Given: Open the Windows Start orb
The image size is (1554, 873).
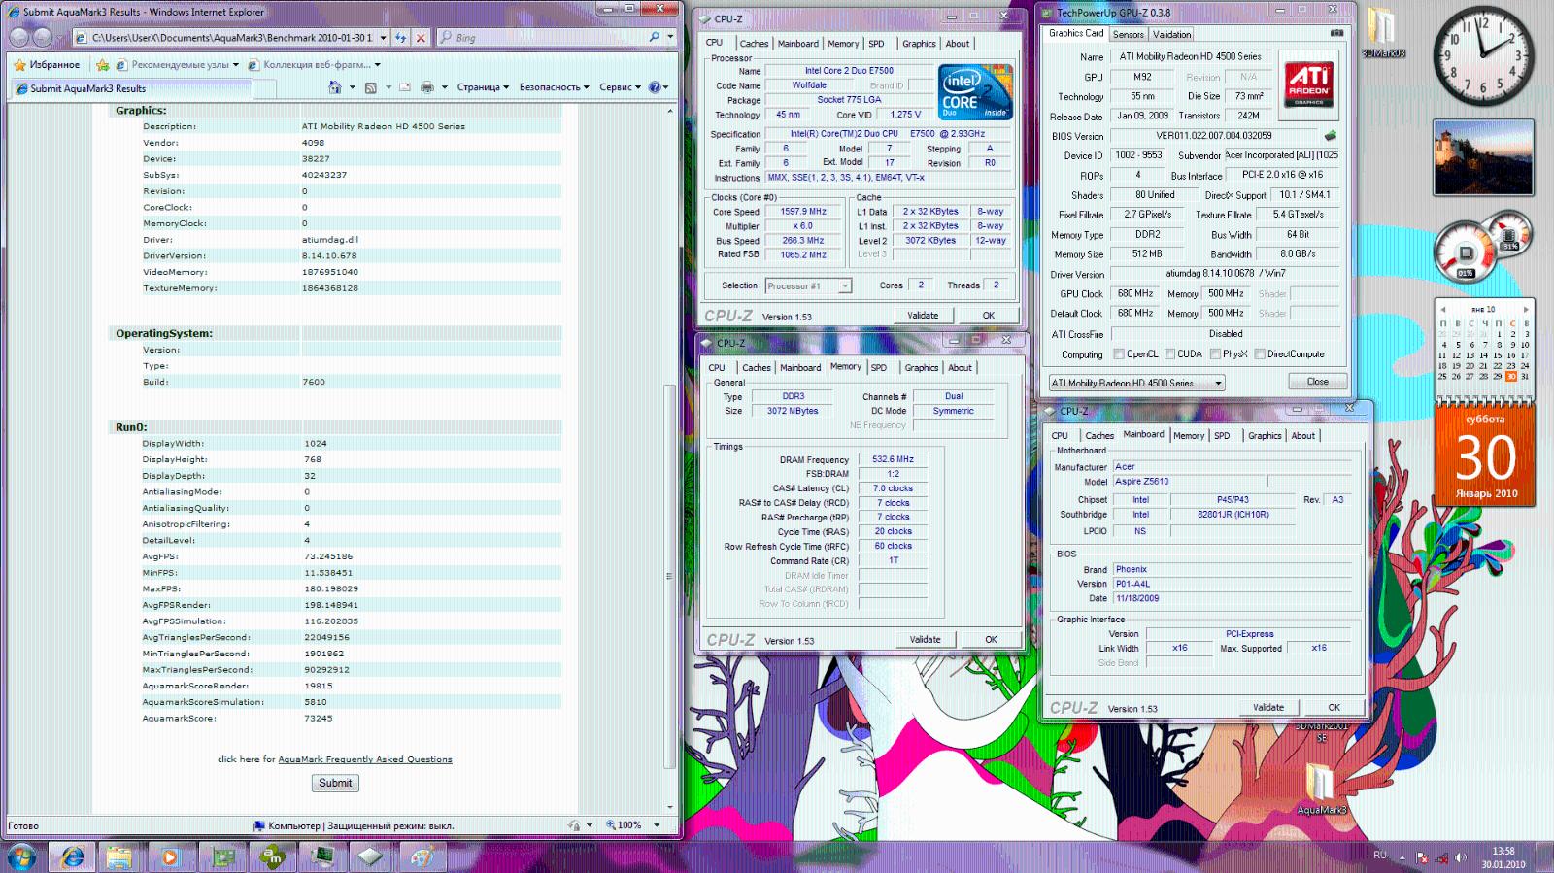Looking at the screenshot, I should point(21,857).
